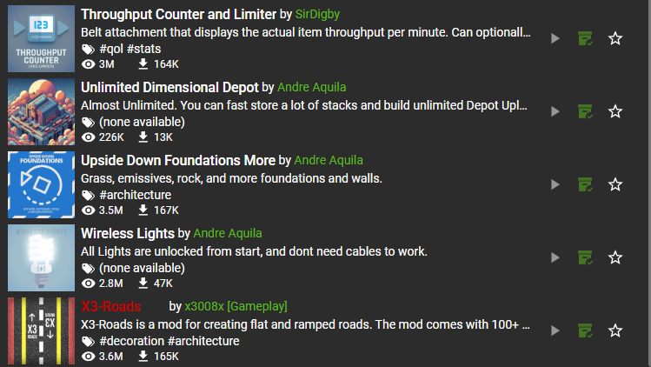
Task: Expand the Throughput Counter mod with arrow
Action: coord(555,38)
